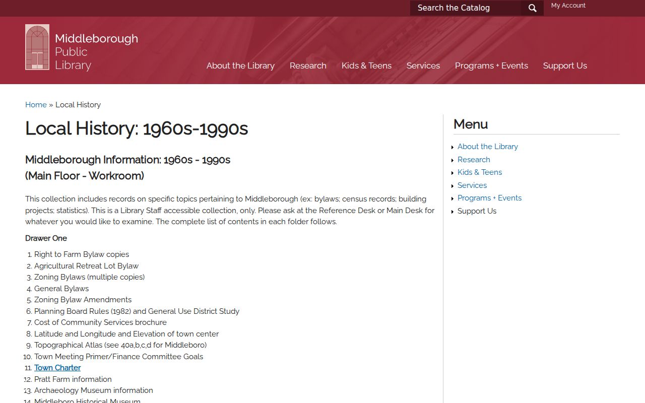Click the 'Local History' breadcrumb text
Viewport: 645px width, 403px height.
[78, 105]
